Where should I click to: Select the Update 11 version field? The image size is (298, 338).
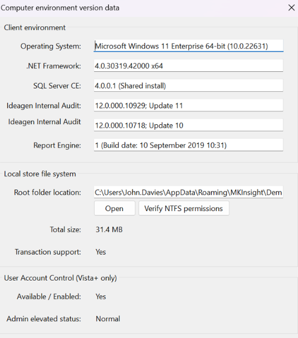pos(188,105)
